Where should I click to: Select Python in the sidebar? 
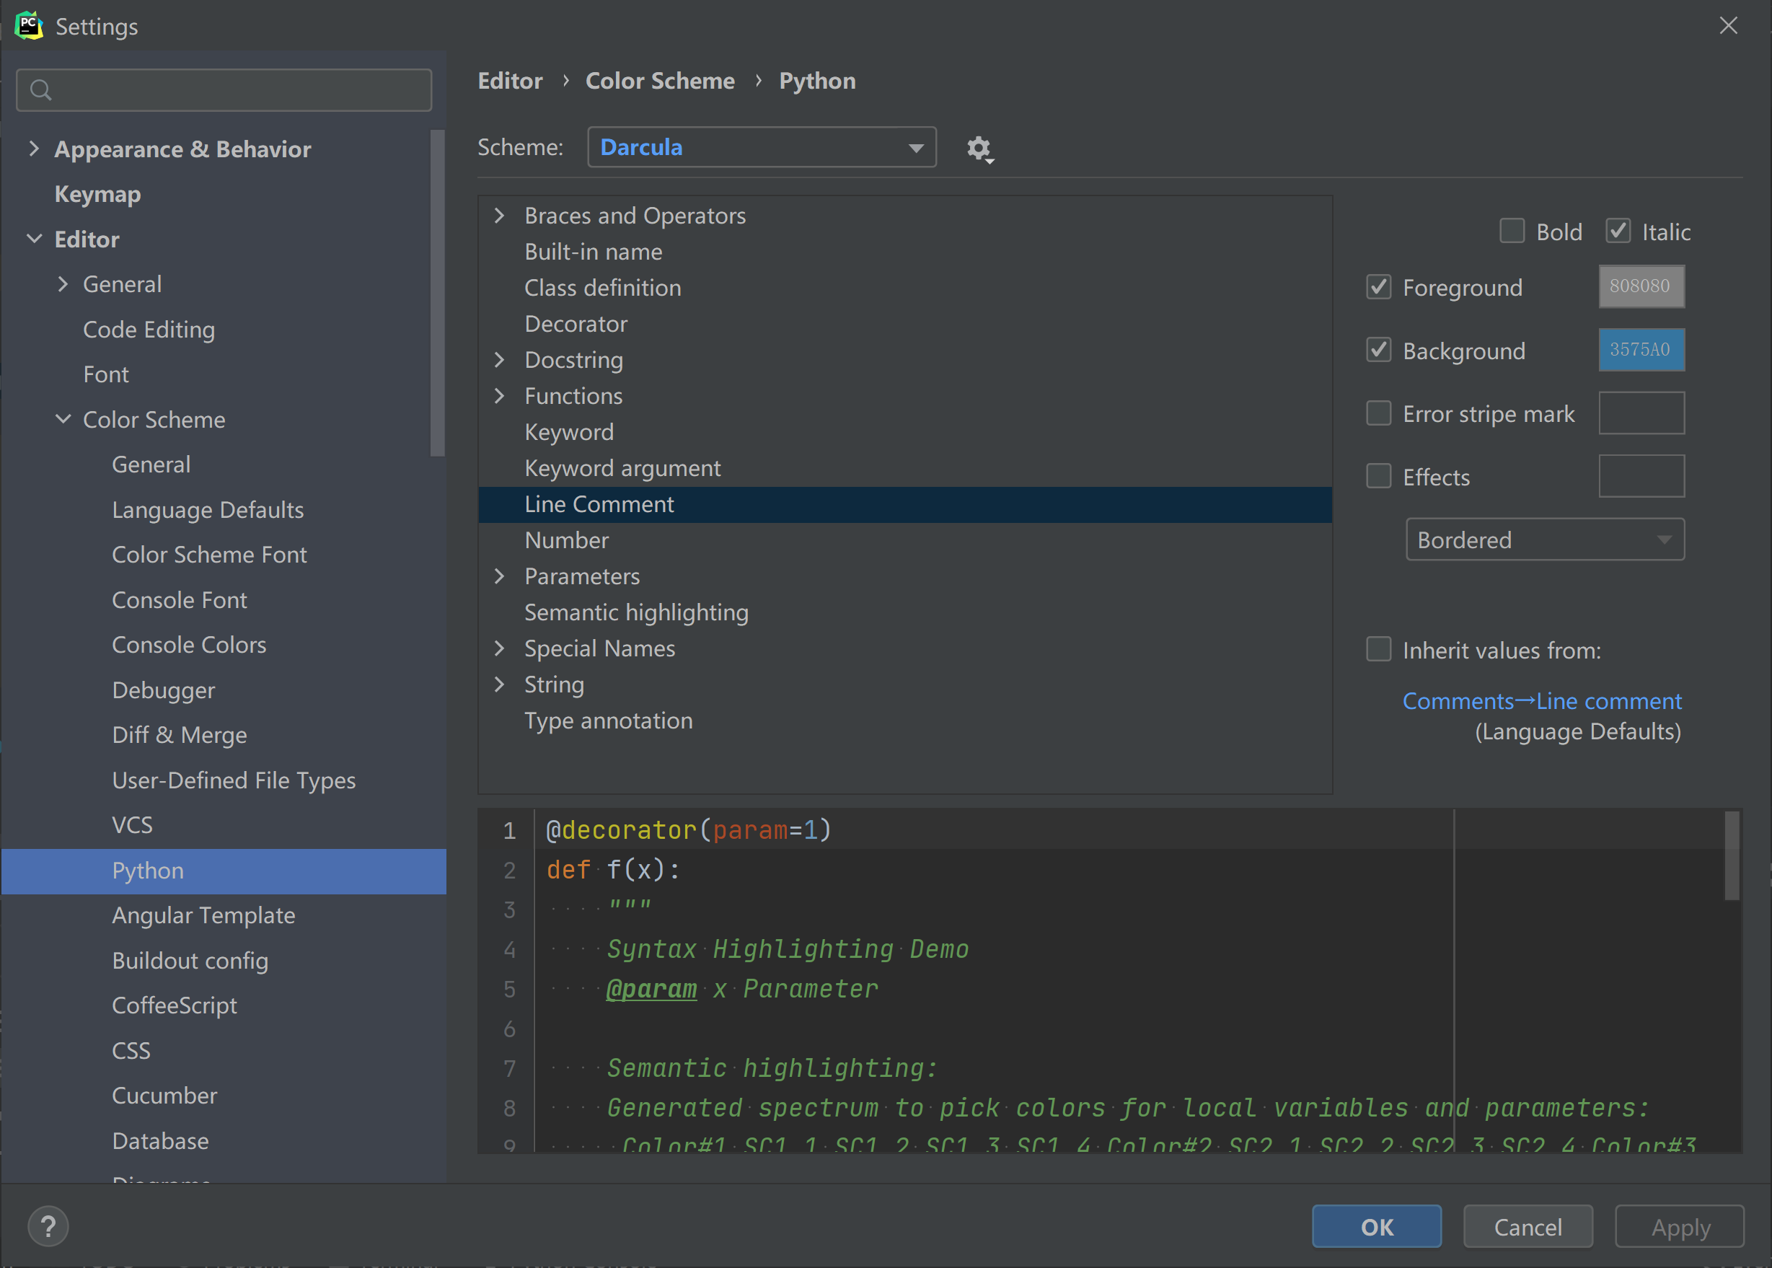pos(224,871)
